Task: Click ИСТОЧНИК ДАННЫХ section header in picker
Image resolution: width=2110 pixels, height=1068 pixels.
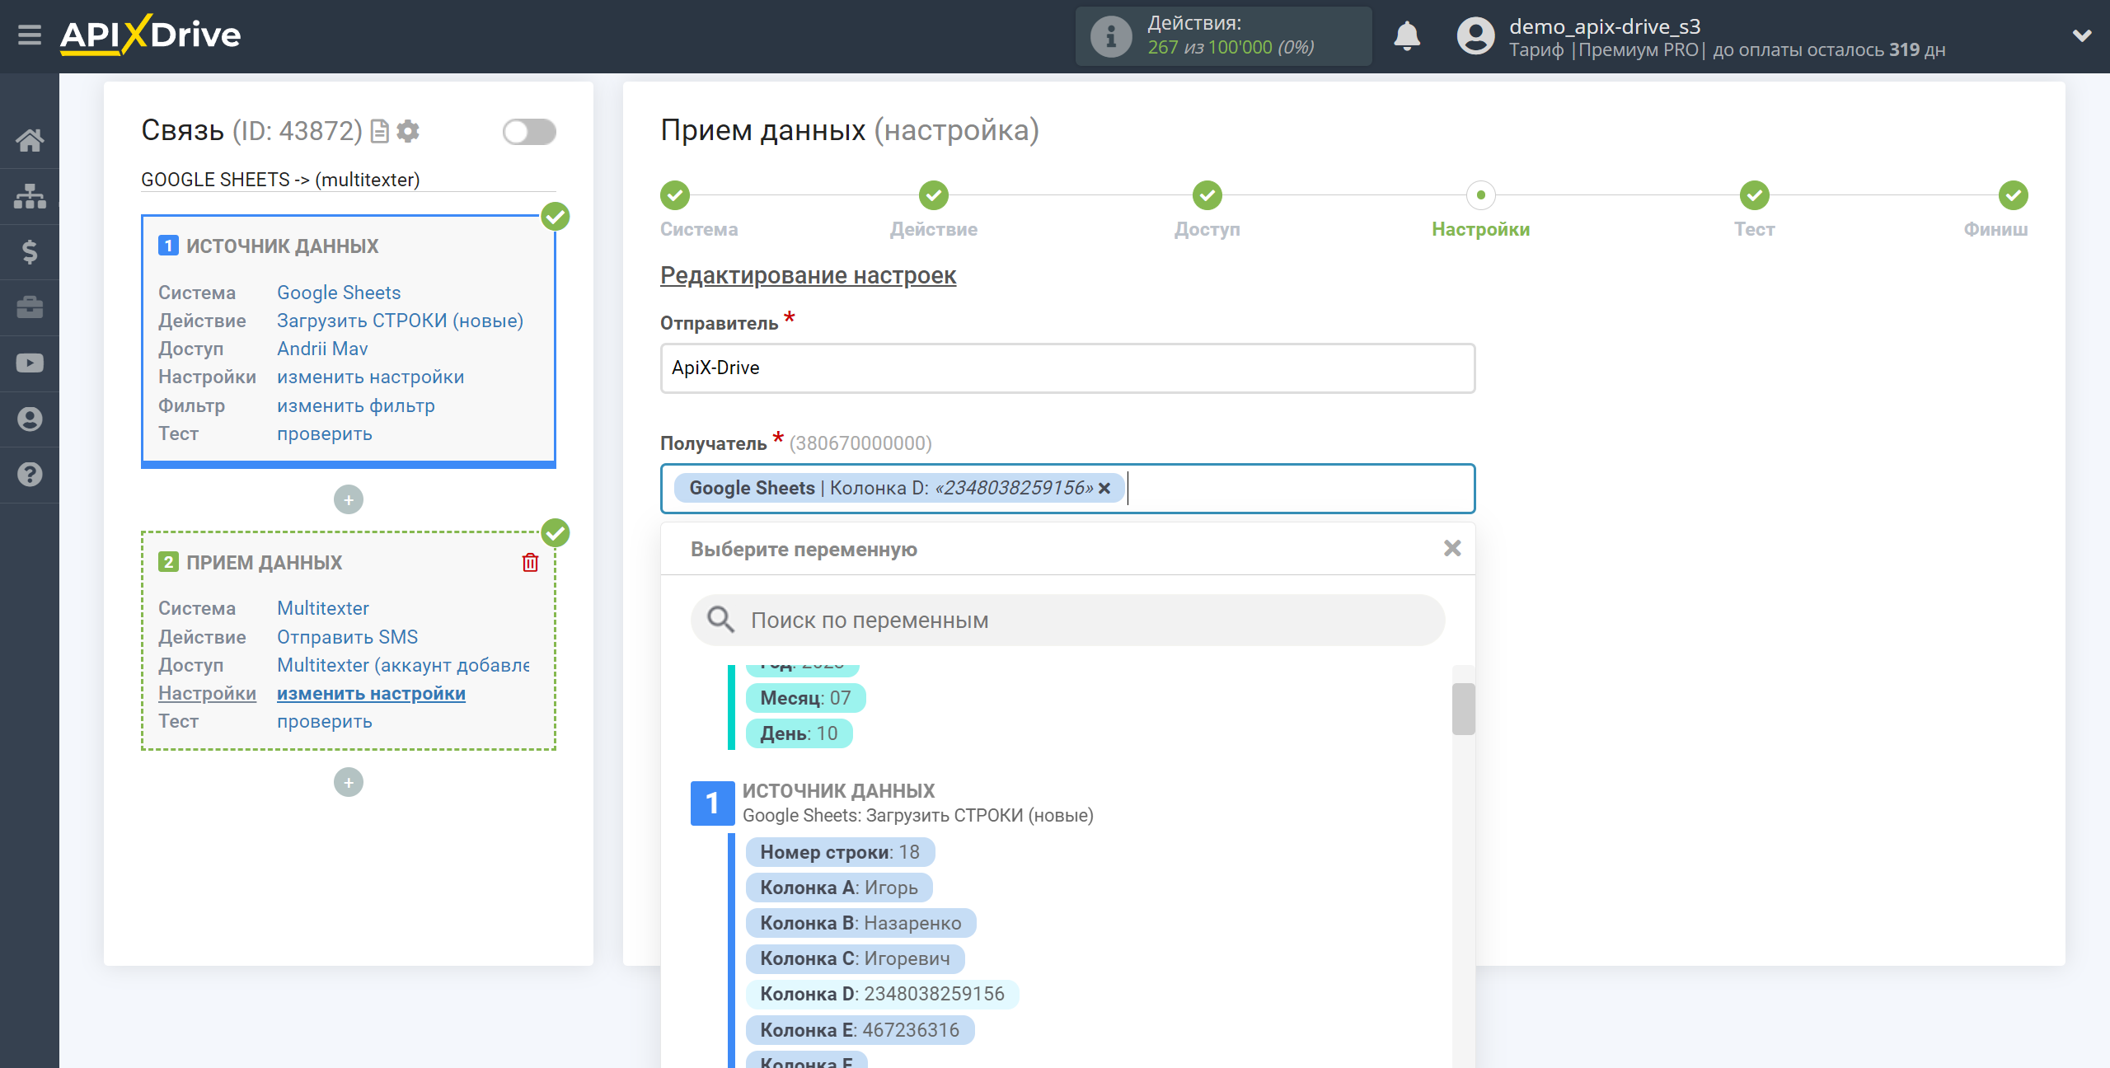Action: point(838,791)
